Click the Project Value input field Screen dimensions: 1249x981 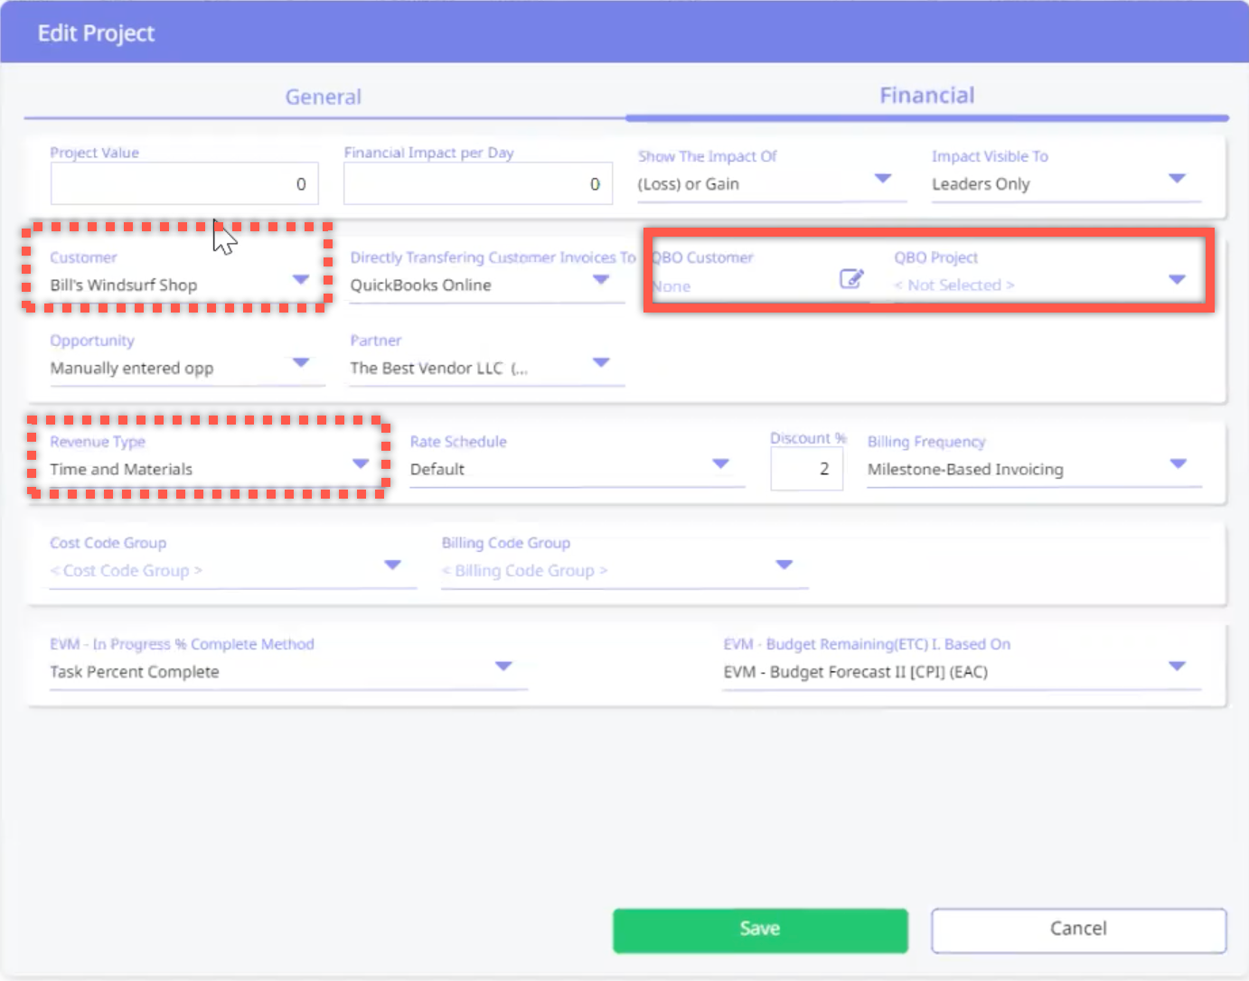(184, 184)
